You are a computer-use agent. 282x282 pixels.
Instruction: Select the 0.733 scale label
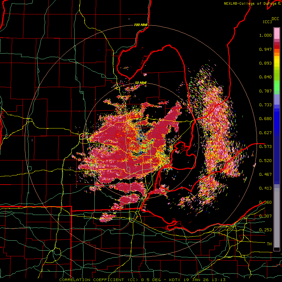coord(265,105)
